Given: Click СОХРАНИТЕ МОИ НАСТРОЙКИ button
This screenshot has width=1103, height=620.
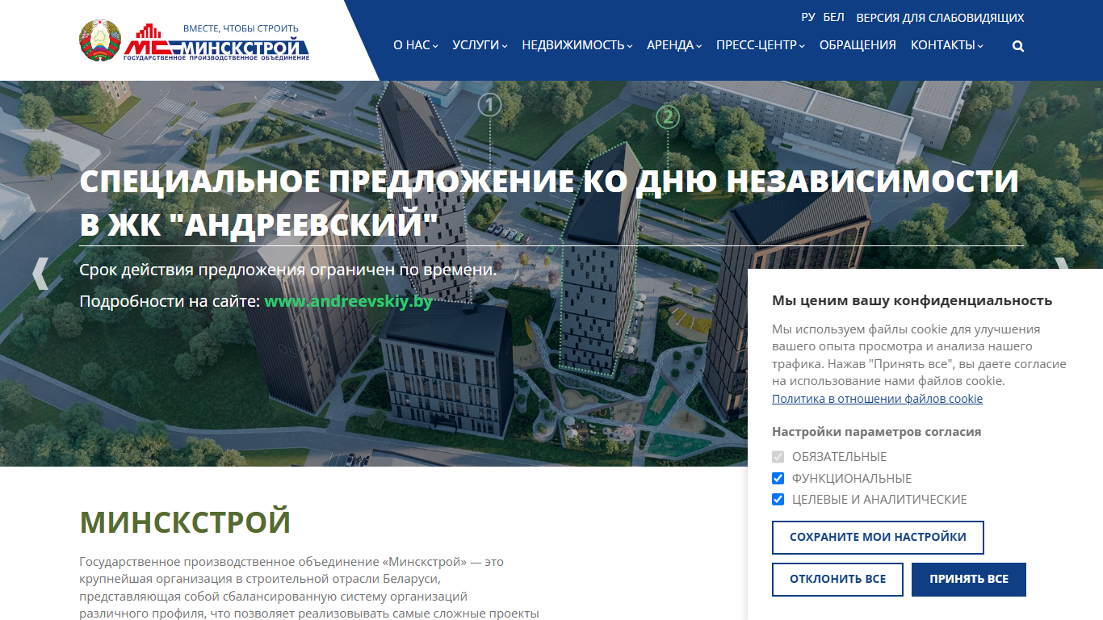Looking at the screenshot, I should point(878,538).
